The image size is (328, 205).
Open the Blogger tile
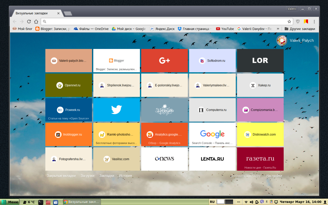pos(117,61)
